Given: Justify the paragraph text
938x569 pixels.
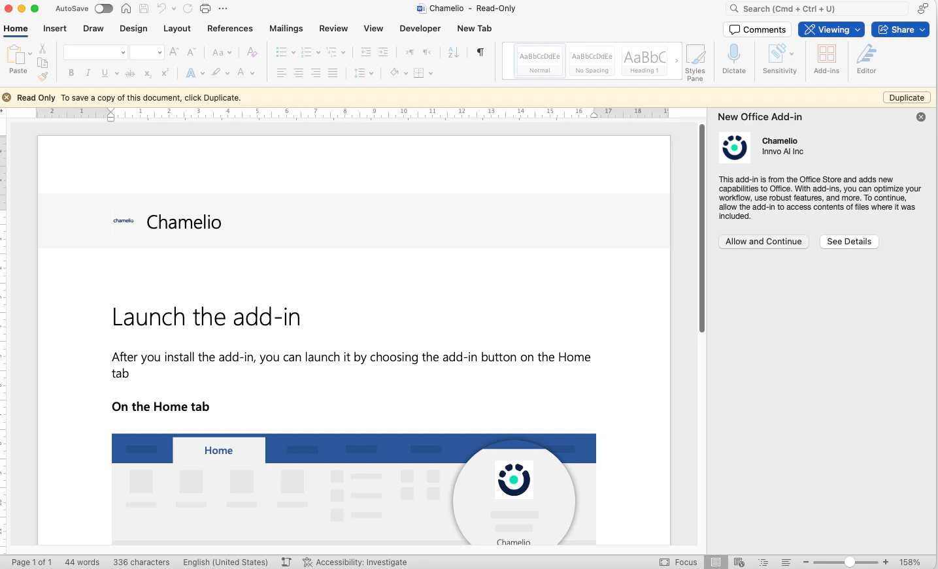Looking at the screenshot, I should pos(333,73).
